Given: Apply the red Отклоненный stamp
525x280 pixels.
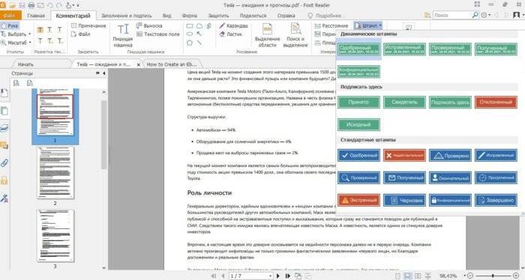Looking at the screenshot, I should point(496,103).
